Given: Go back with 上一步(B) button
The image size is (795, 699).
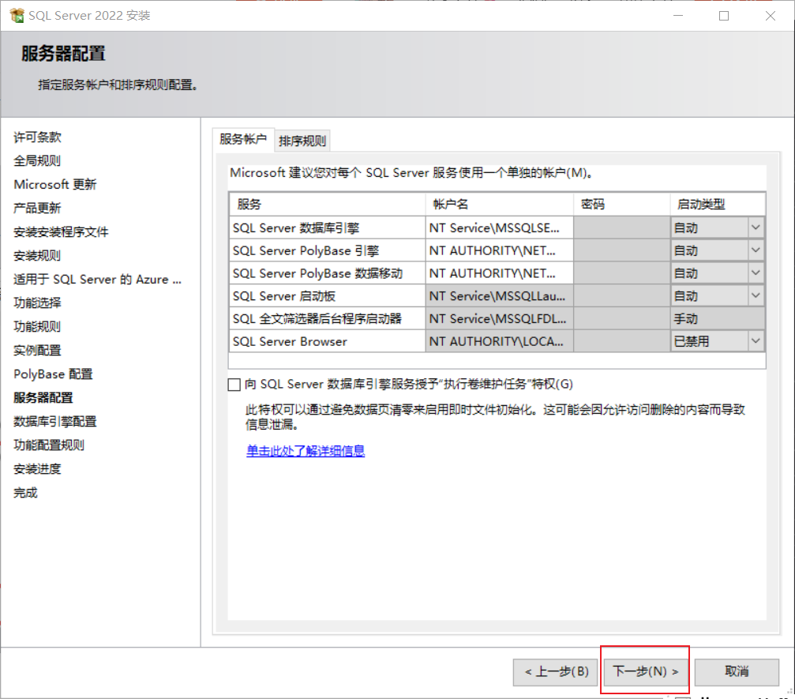Looking at the screenshot, I should 556,671.
